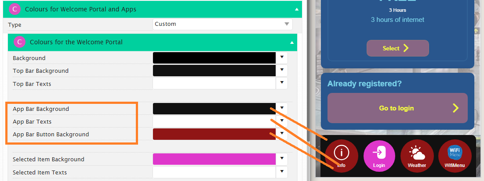
Task: Open Background colour dropdown arrow
Action: click(282, 57)
